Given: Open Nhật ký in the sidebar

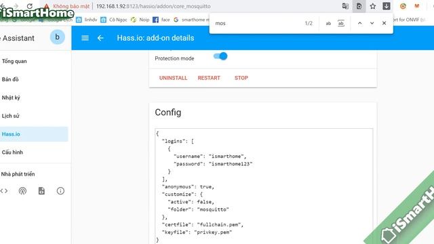Looking at the screenshot, I should point(34,98).
